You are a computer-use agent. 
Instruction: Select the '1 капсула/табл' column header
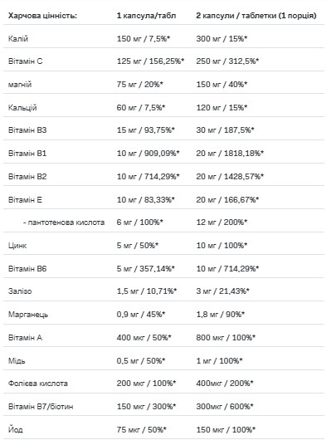click(146, 16)
